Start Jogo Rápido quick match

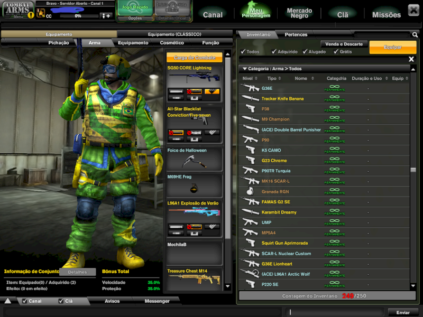135,8
